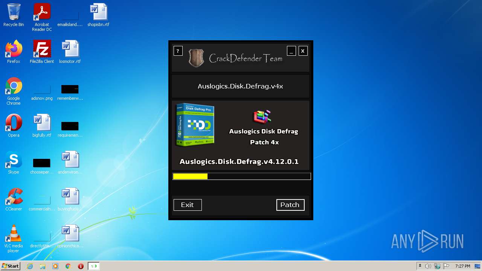The width and height of the screenshot is (482, 271).
Task: Click the Auslogics.Disk.Defrag.v4.12.0.1 version text
Action: [239, 161]
